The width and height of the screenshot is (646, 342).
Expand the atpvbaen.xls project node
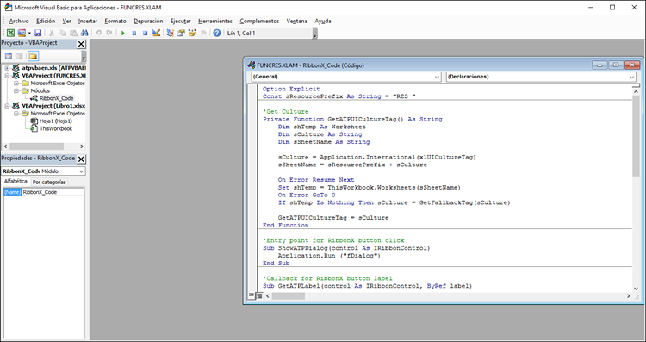[x=7, y=67]
